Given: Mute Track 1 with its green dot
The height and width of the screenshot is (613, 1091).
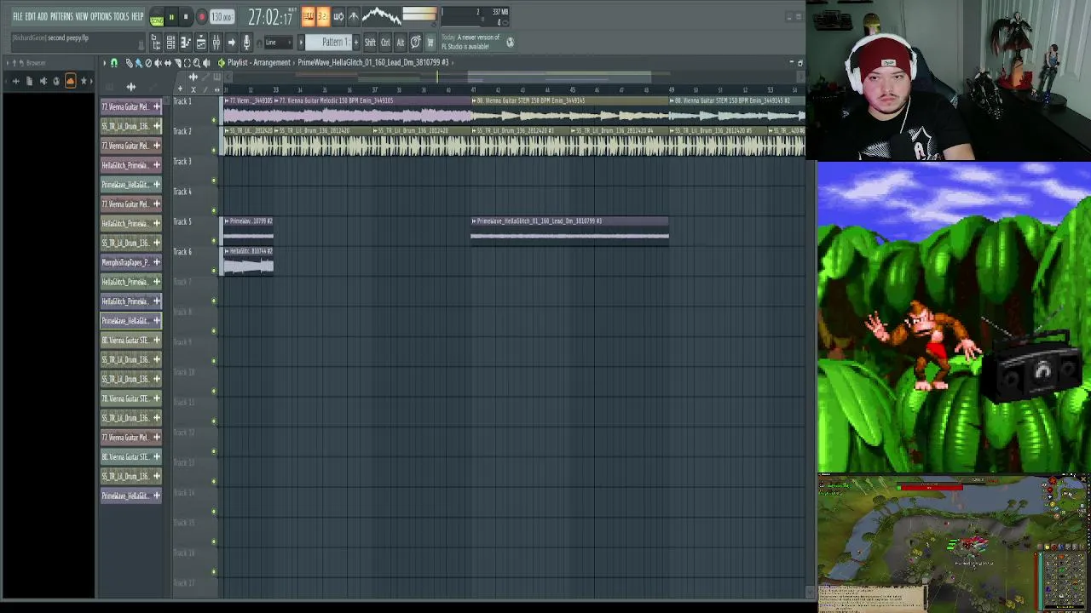Looking at the screenshot, I should [214, 120].
